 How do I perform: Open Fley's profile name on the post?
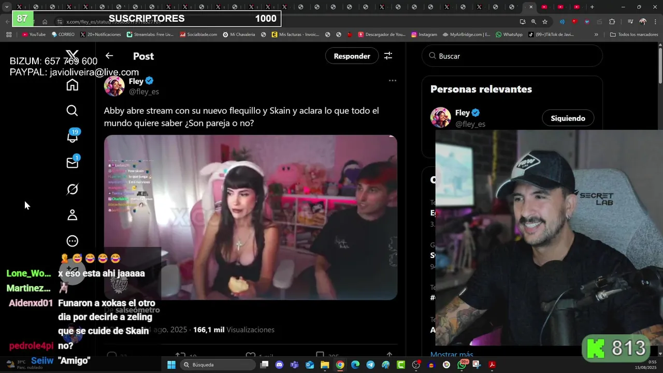[x=136, y=81]
